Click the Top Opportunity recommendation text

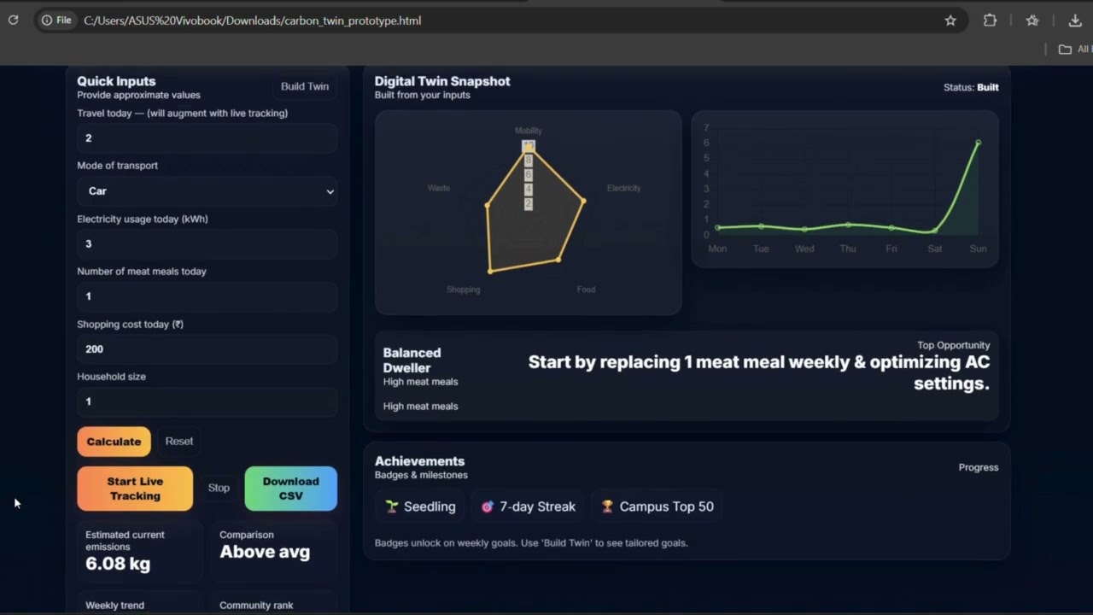click(x=759, y=372)
